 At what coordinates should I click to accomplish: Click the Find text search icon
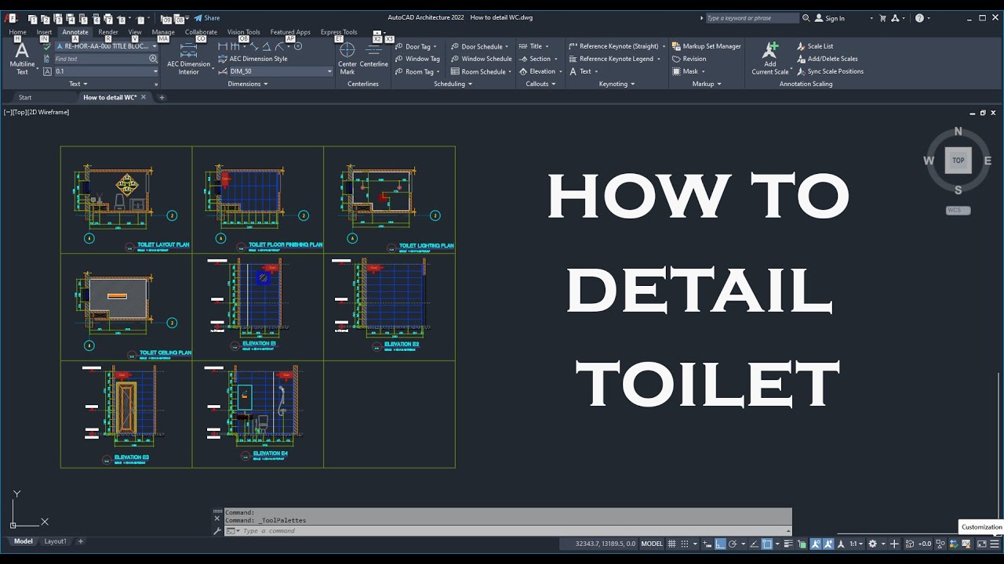coord(153,59)
